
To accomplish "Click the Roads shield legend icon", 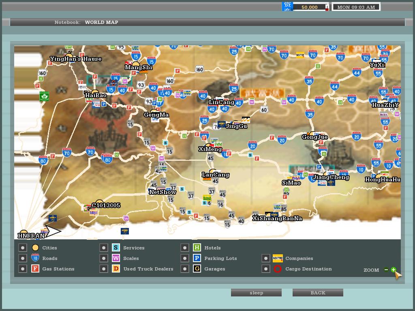I will point(35,258).
